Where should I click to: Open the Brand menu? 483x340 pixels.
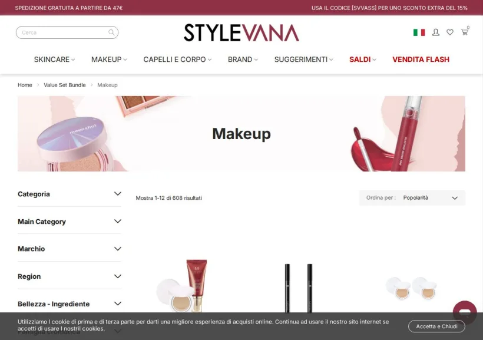(x=243, y=60)
